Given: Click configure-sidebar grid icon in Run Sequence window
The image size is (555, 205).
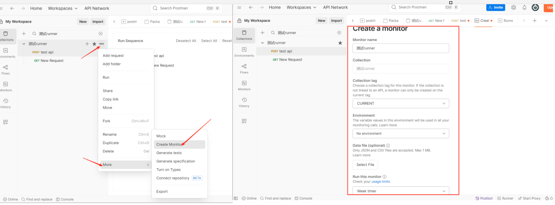Looking at the screenshot, I should pyautogui.click(x=5, y=122).
